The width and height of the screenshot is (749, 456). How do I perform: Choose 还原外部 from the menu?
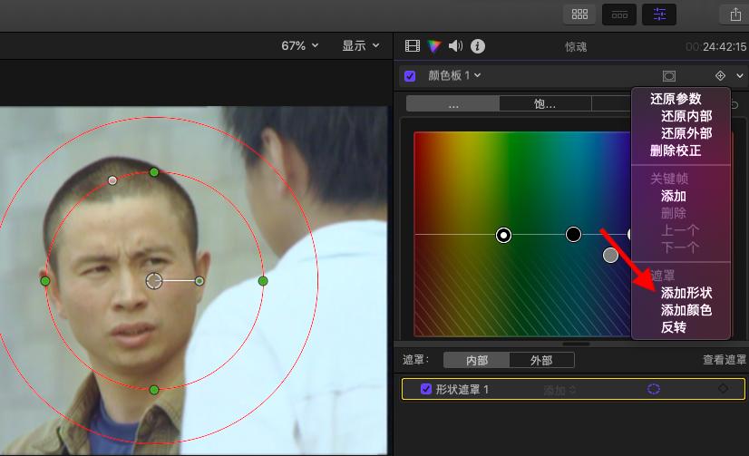tap(686, 133)
